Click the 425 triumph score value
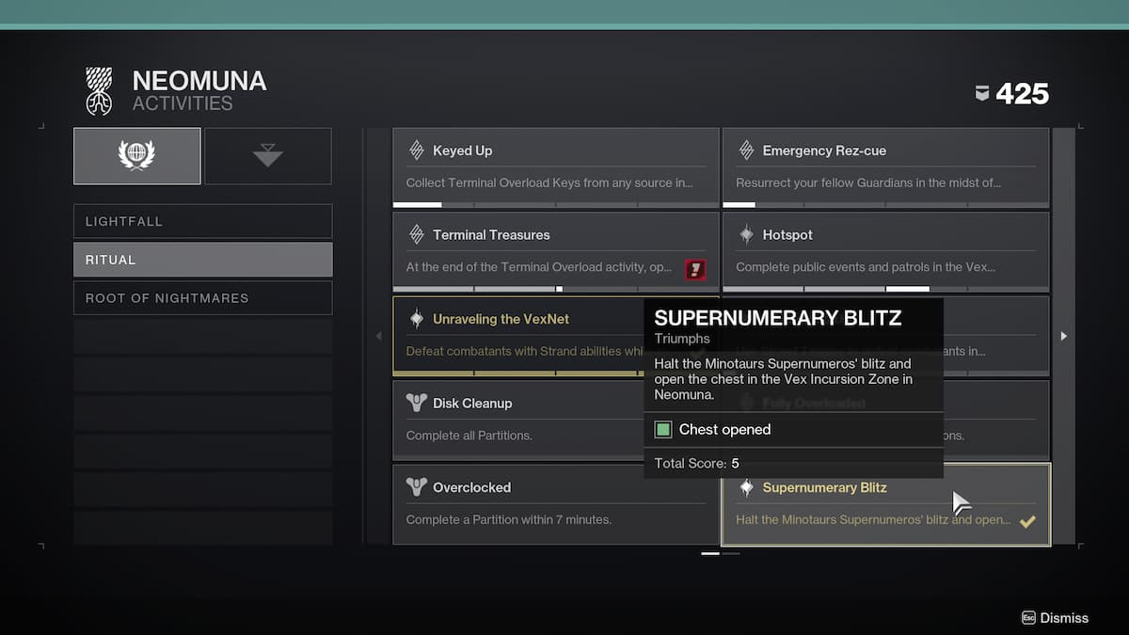Viewport: 1129px width, 635px height. coord(1023,94)
